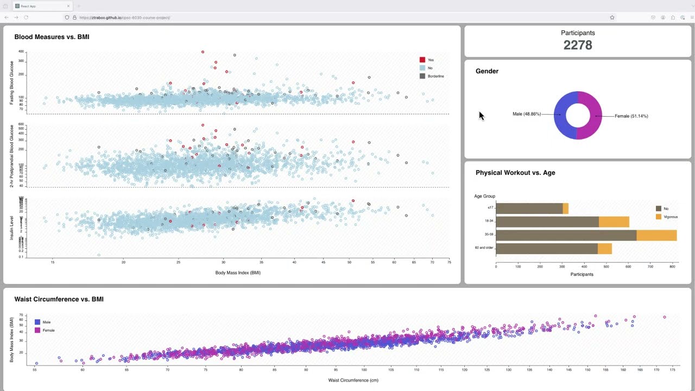Screen dimensions: 695x391
Task: Click the Age Group label
Action: [x=485, y=196]
